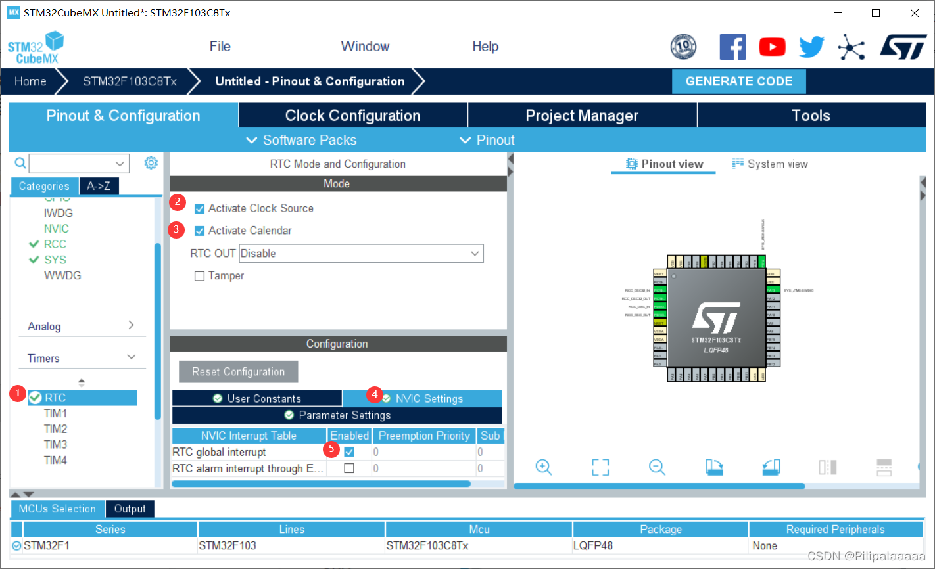Open the Window menu

tap(365, 47)
